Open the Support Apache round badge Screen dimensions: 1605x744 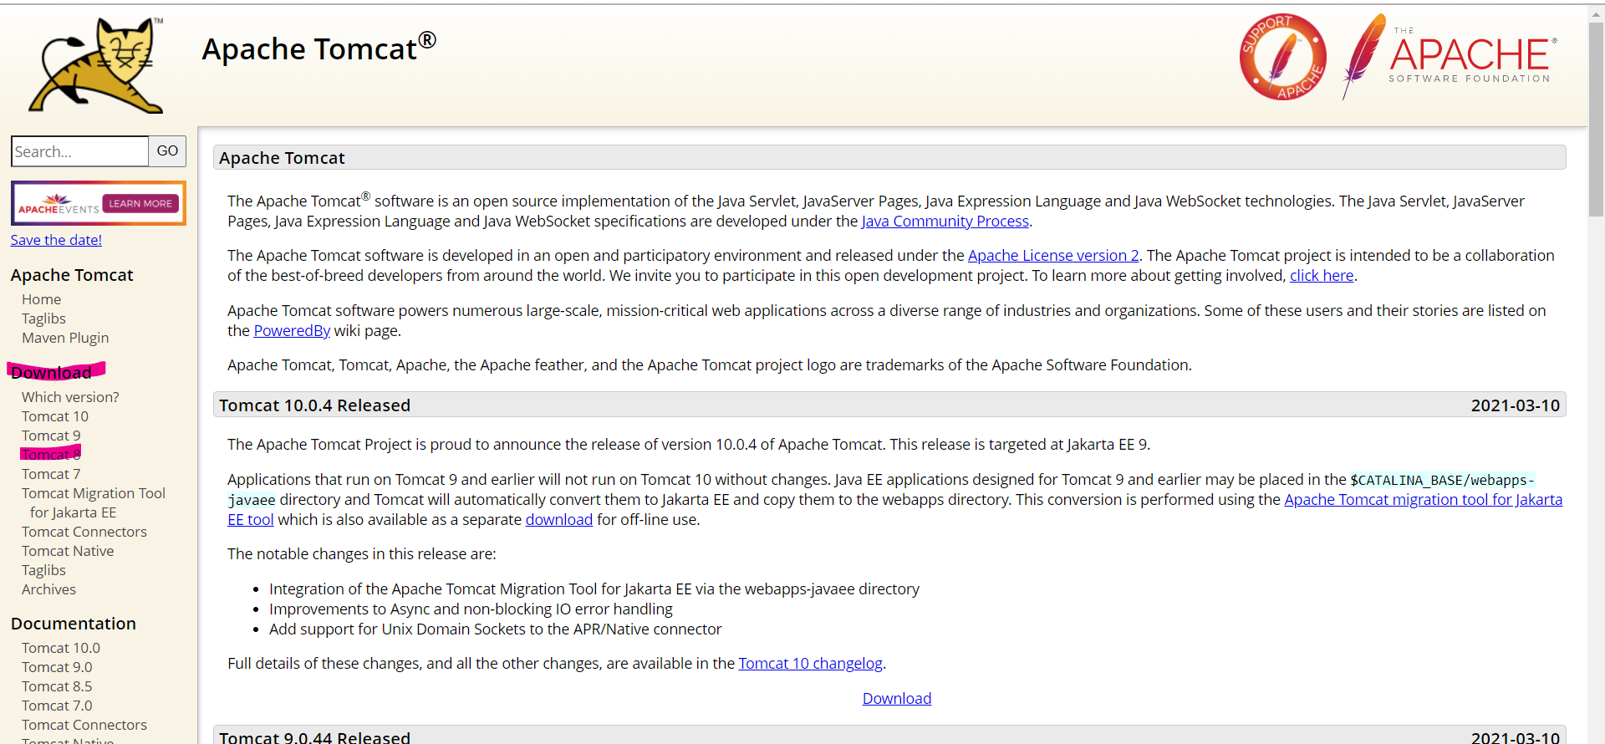click(x=1282, y=57)
